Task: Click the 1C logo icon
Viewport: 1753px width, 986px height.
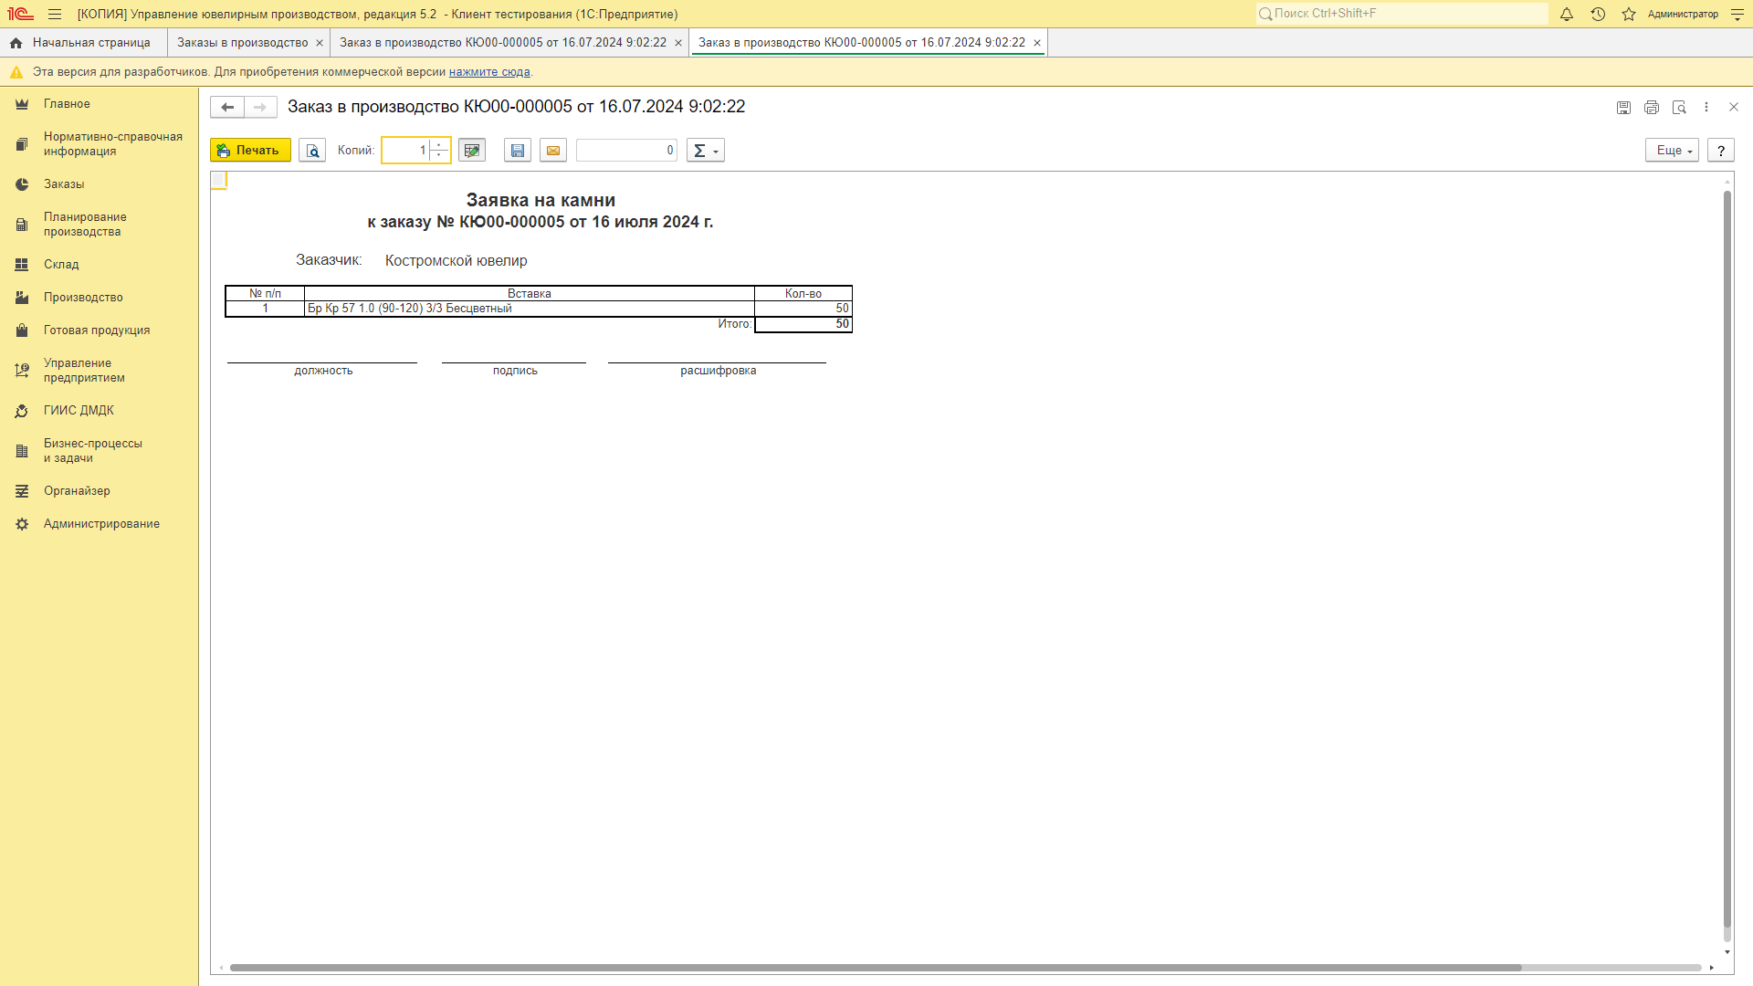Action: (20, 14)
